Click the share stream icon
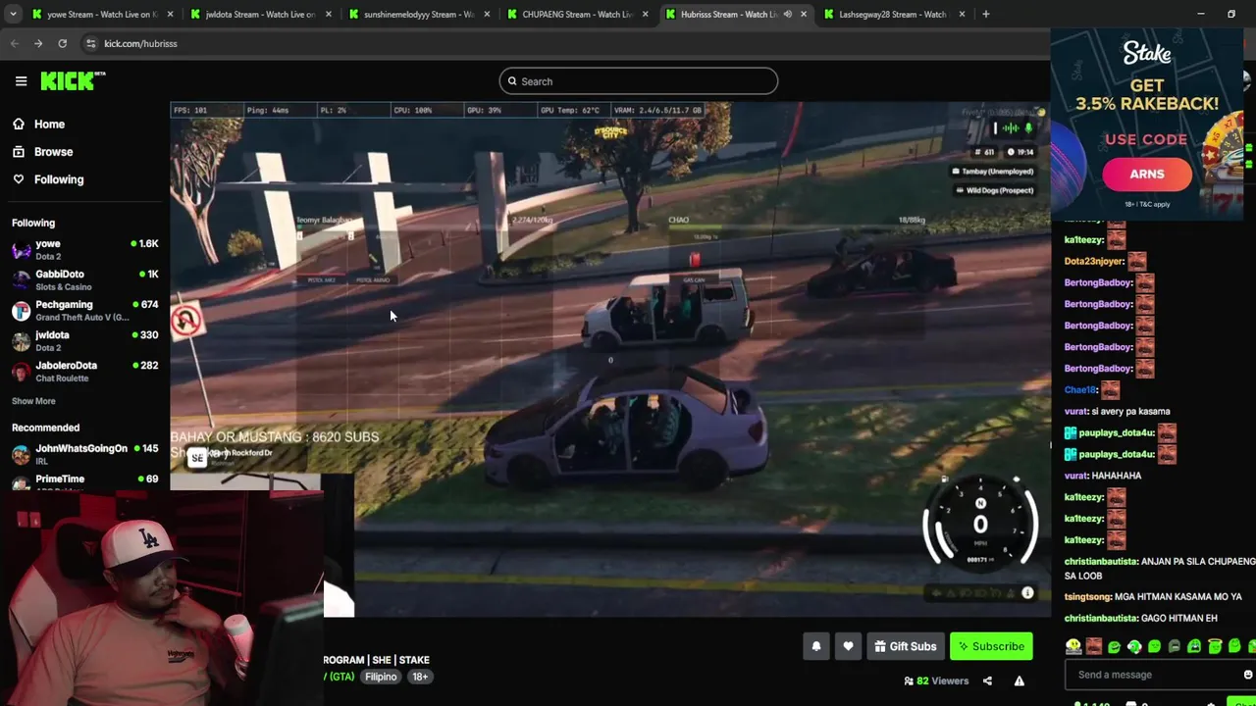 (987, 681)
